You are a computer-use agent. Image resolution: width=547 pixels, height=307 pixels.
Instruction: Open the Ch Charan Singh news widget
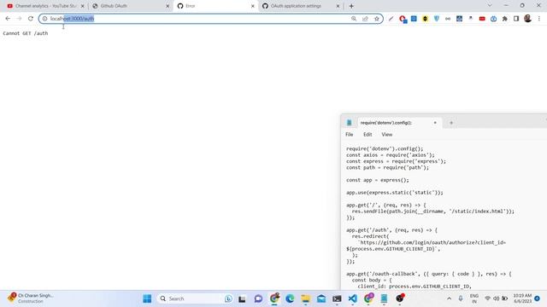(x=31, y=298)
